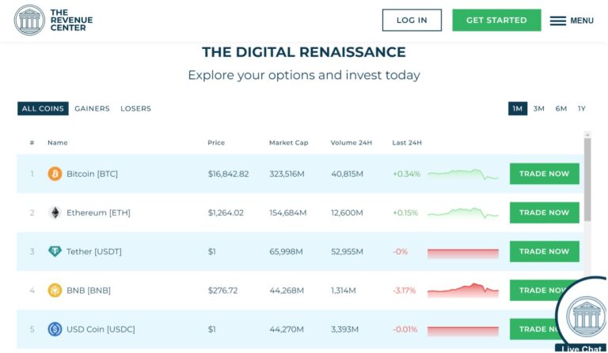The image size is (608, 353).
Task: Click TRADE NOW for Bitcoin
Action: click(x=544, y=174)
